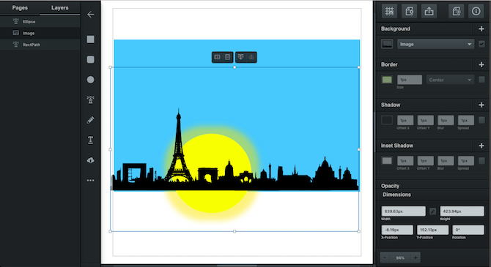
Task: Click the zoom out minus button
Action: [385, 257]
